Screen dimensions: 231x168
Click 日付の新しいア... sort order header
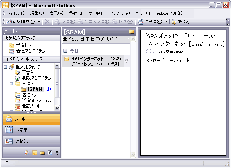(x=110, y=39)
